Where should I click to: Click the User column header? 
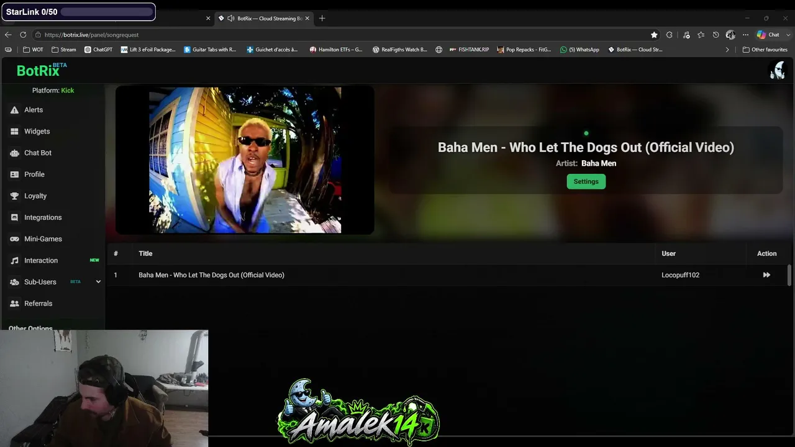tap(668, 253)
